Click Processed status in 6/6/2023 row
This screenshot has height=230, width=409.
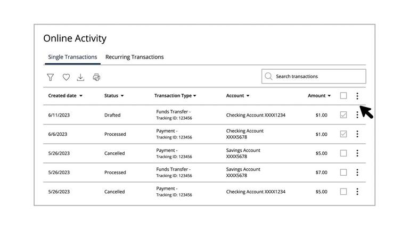[115, 134]
